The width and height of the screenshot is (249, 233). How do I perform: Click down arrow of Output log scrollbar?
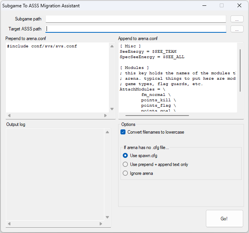[107, 217]
